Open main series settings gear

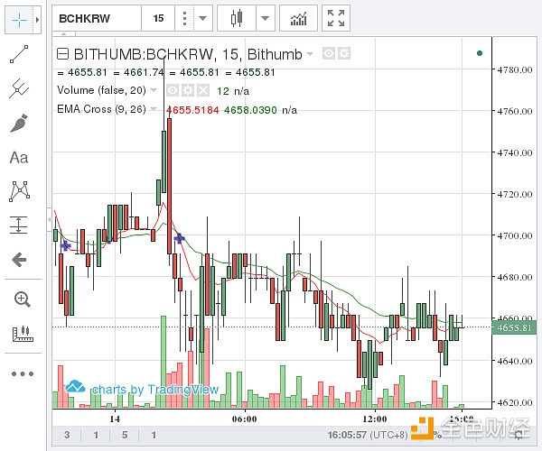pyautogui.click(x=344, y=53)
